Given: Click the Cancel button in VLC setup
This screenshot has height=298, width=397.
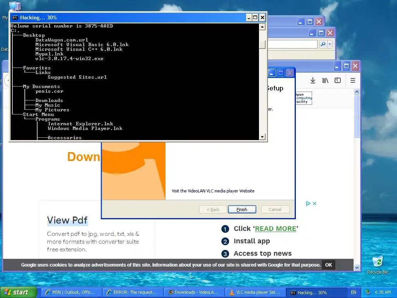Looking at the screenshot, I should pyautogui.click(x=275, y=210).
